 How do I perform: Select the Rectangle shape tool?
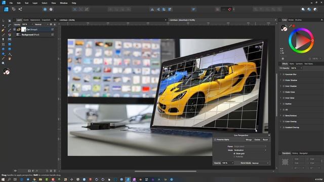(10, 44)
